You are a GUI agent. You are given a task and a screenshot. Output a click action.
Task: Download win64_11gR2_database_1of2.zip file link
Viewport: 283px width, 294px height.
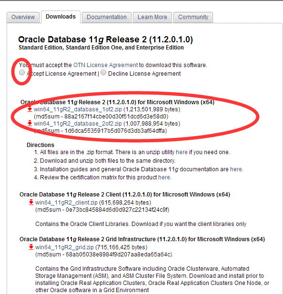pyautogui.click(x=78, y=109)
